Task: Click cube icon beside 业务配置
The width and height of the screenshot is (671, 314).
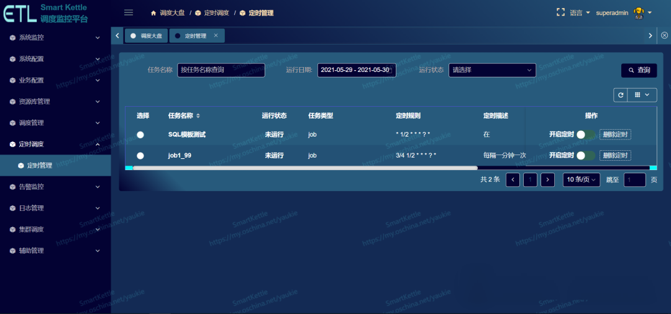Action: click(12, 80)
